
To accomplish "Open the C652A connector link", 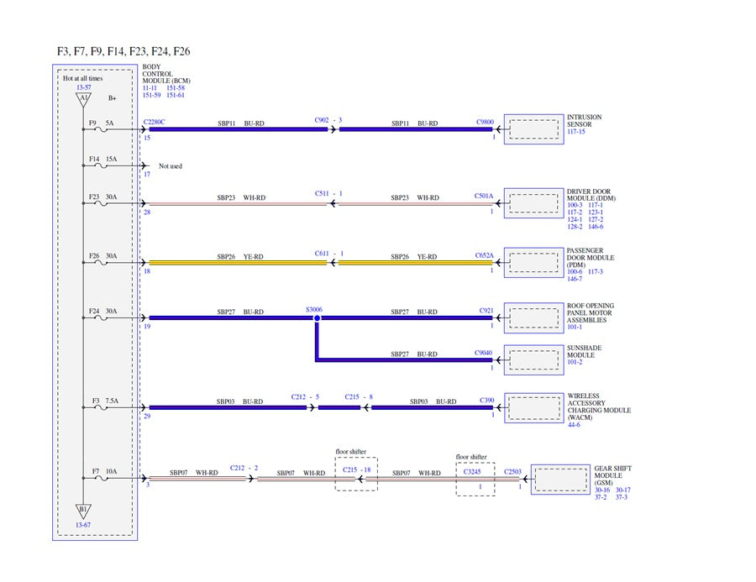I will pyautogui.click(x=484, y=254).
